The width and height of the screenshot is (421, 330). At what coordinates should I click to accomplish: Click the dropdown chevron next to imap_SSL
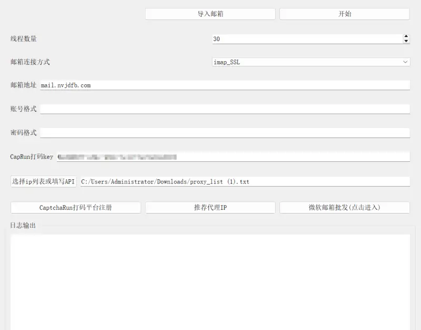pyautogui.click(x=405, y=62)
